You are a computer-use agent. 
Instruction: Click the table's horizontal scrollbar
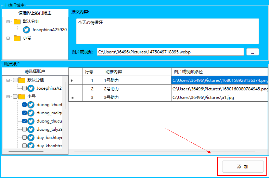coord(164,152)
